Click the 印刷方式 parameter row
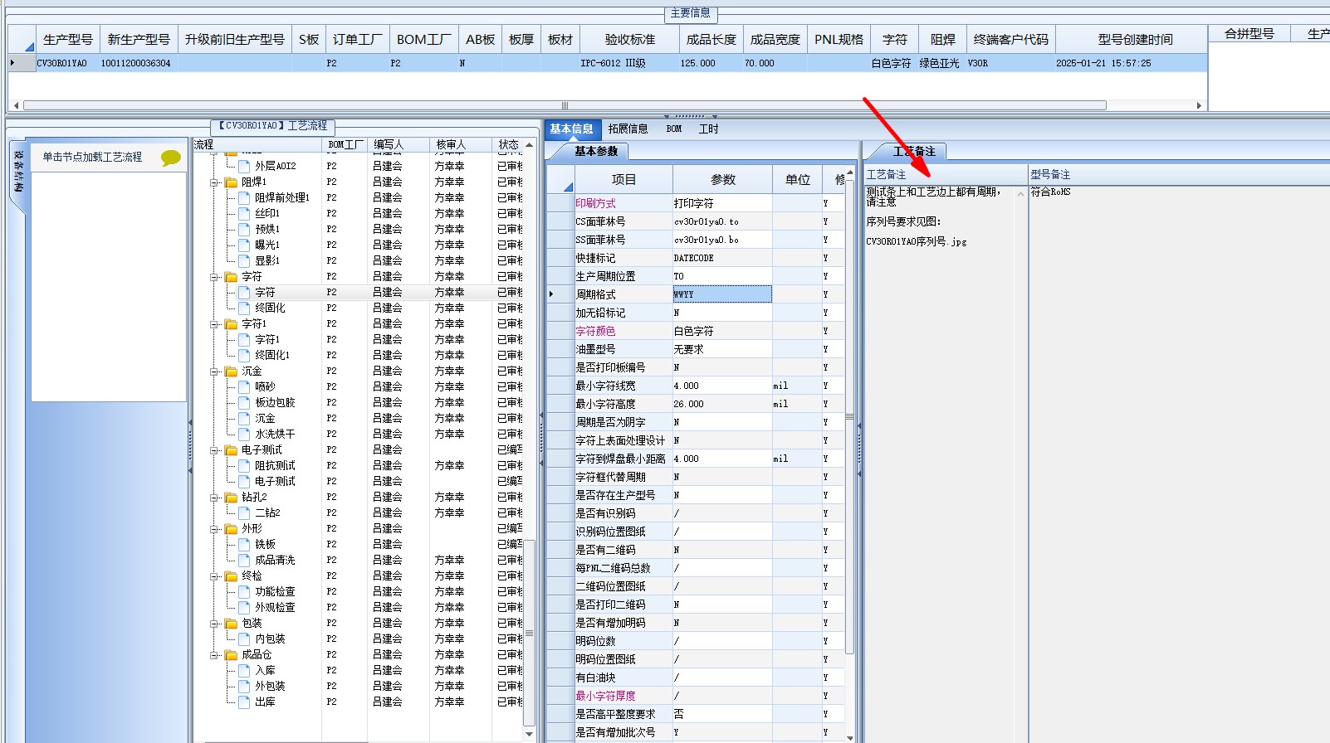Image resolution: width=1330 pixels, height=743 pixels. tap(696, 203)
